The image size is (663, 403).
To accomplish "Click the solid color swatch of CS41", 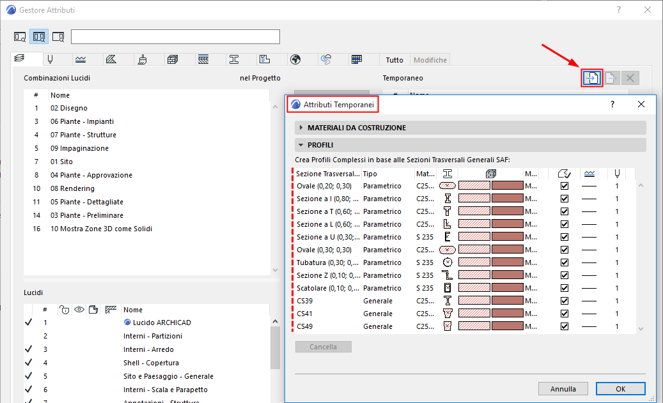I will point(508,314).
